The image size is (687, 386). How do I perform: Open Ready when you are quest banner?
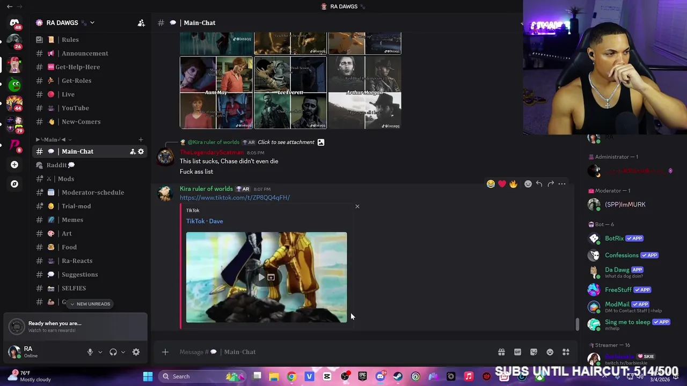click(x=75, y=326)
